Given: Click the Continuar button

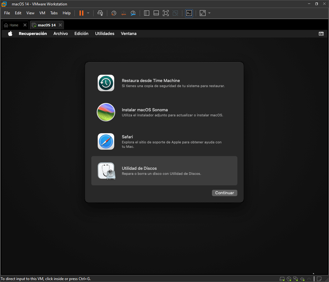Looking at the screenshot, I should click(x=225, y=193).
